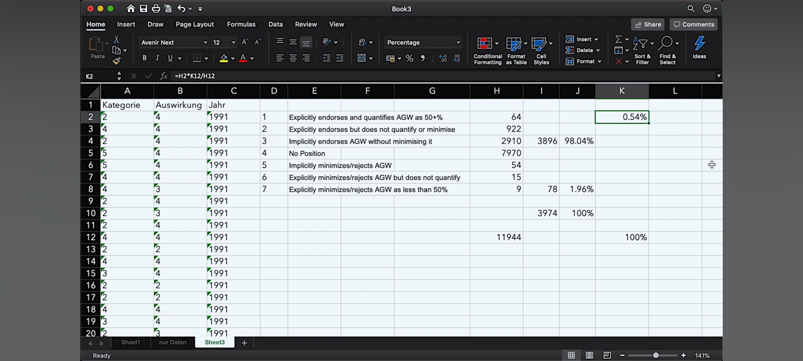Click the Format Painter brush icon
Viewport: 803px width, 361px height.
pyautogui.click(x=116, y=61)
